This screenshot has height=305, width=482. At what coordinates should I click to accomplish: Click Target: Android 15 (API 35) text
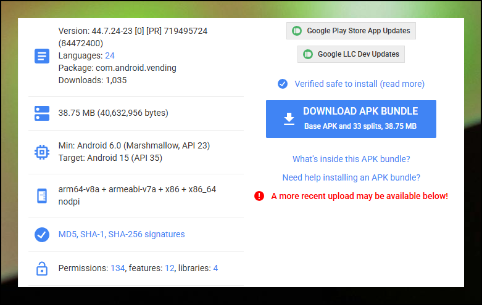point(110,158)
